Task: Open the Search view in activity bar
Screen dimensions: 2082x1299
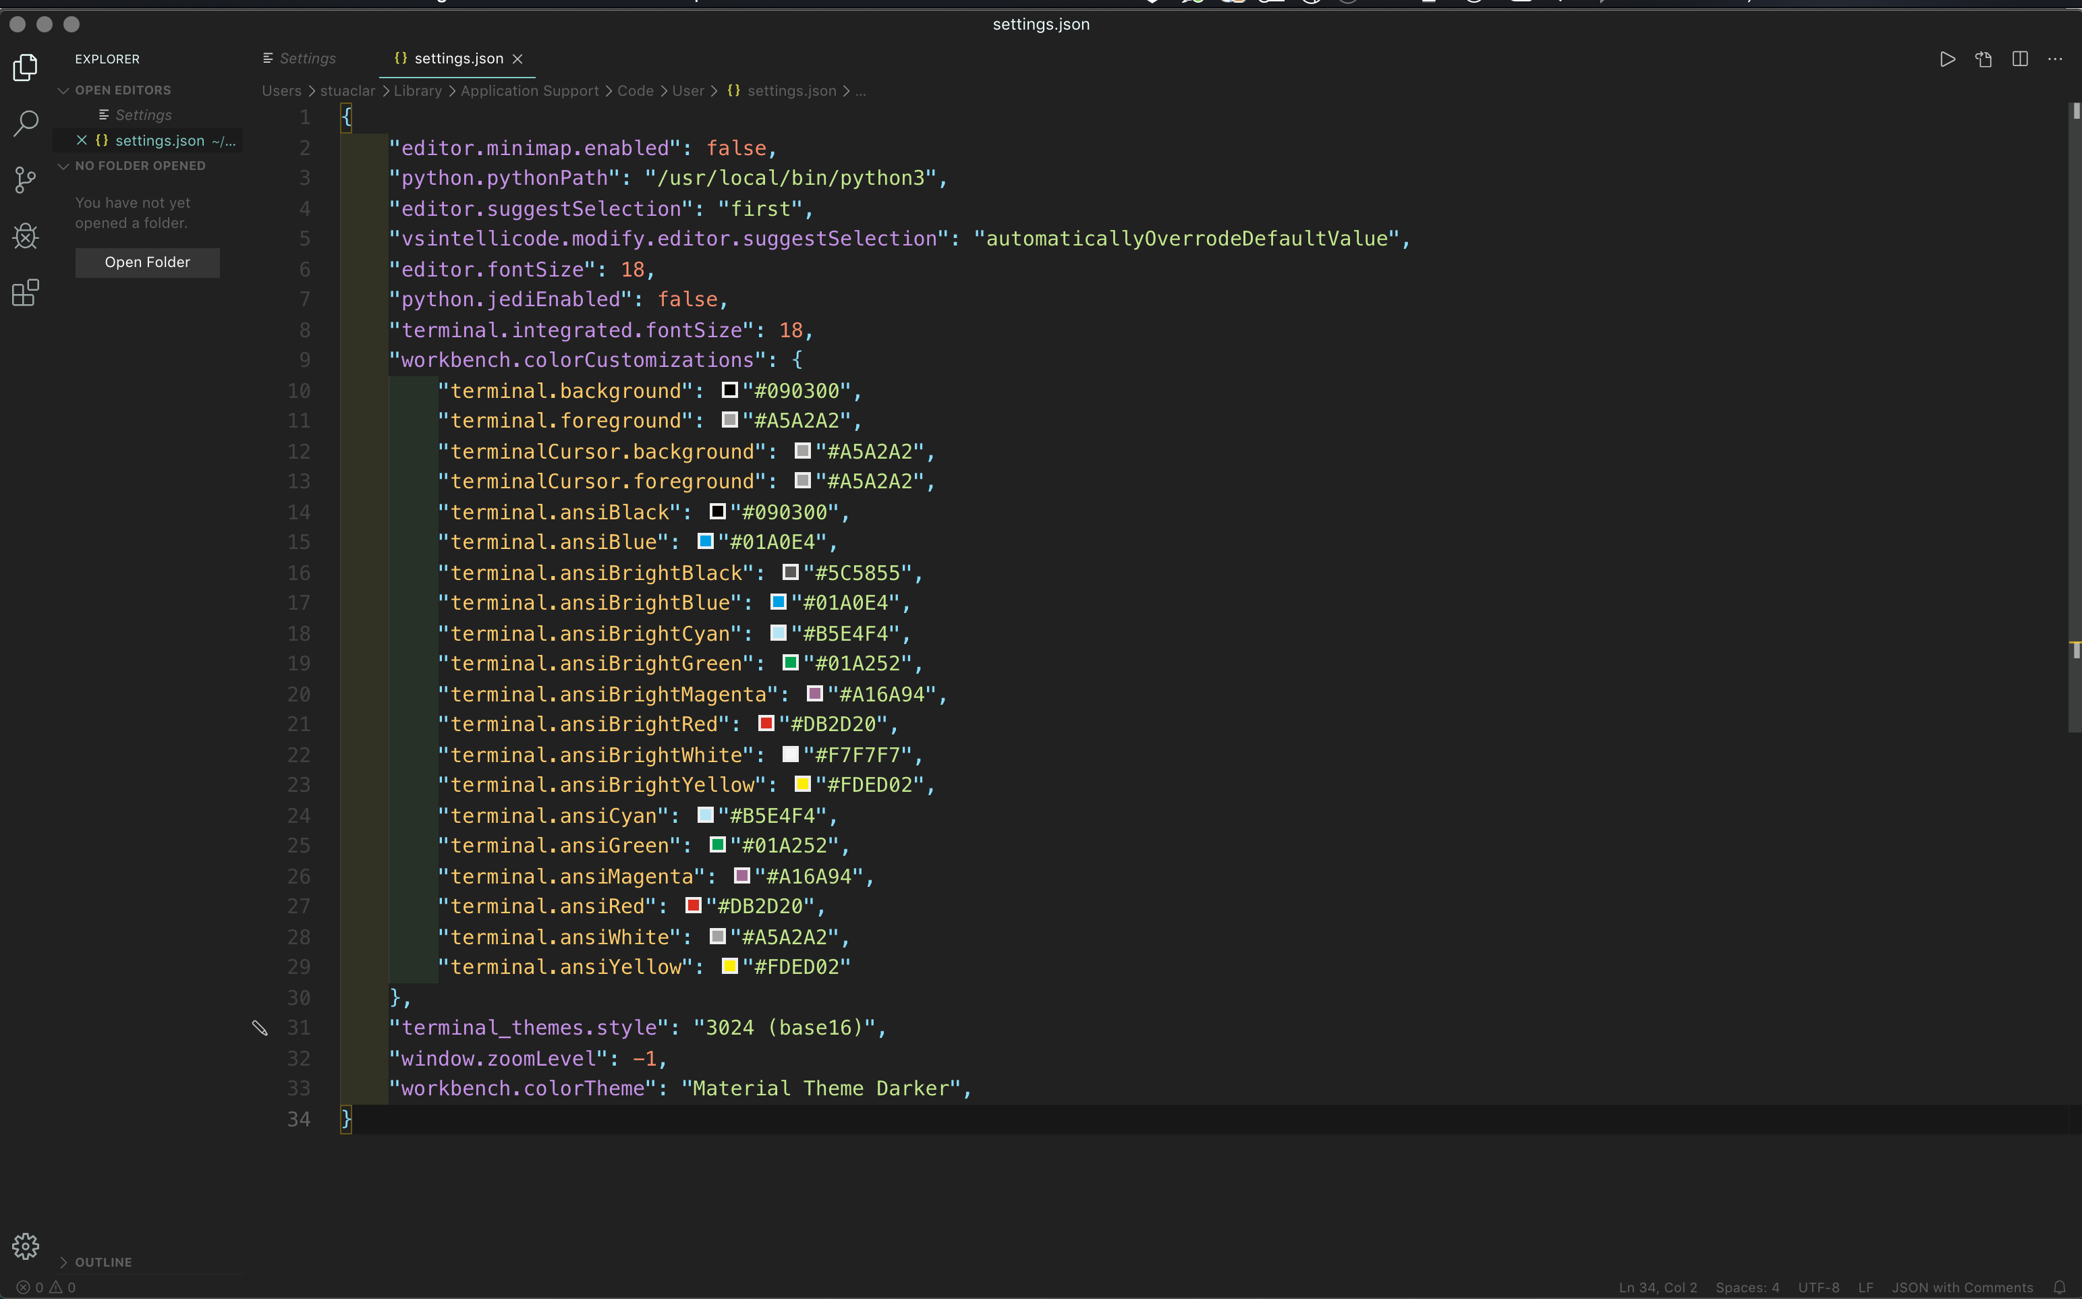Action: coord(26,123)
